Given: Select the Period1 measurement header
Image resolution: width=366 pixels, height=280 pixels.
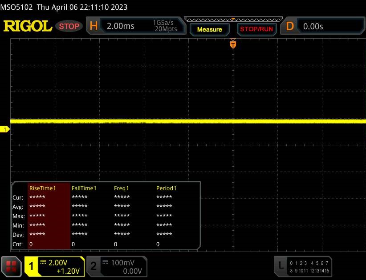Looking at the screenshot, I should pos(167,188).
